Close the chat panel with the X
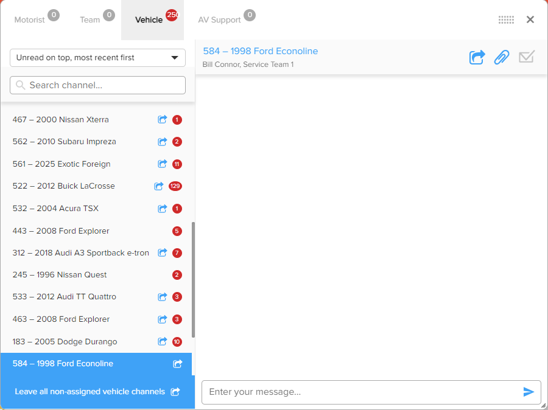 click(530, 19)
